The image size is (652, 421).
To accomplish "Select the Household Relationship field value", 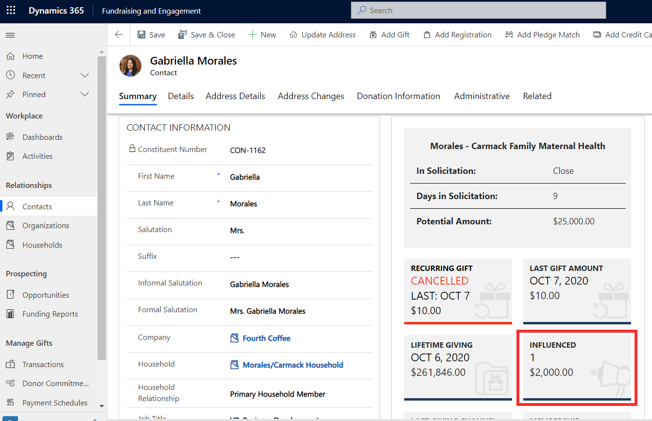I will coord(278,394).
